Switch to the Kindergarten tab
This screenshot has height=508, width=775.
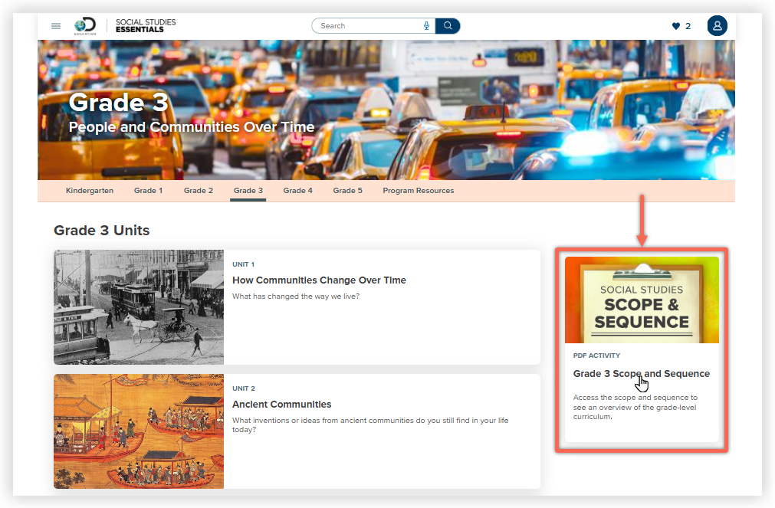tap(90, 190)
